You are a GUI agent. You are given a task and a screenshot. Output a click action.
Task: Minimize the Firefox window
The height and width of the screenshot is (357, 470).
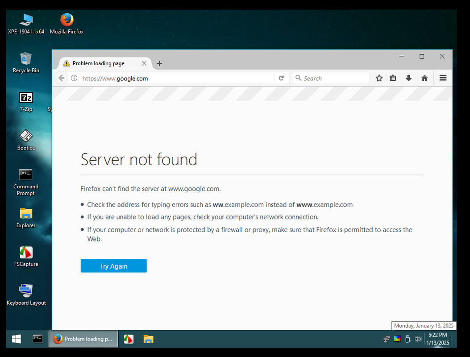[402, 56]
